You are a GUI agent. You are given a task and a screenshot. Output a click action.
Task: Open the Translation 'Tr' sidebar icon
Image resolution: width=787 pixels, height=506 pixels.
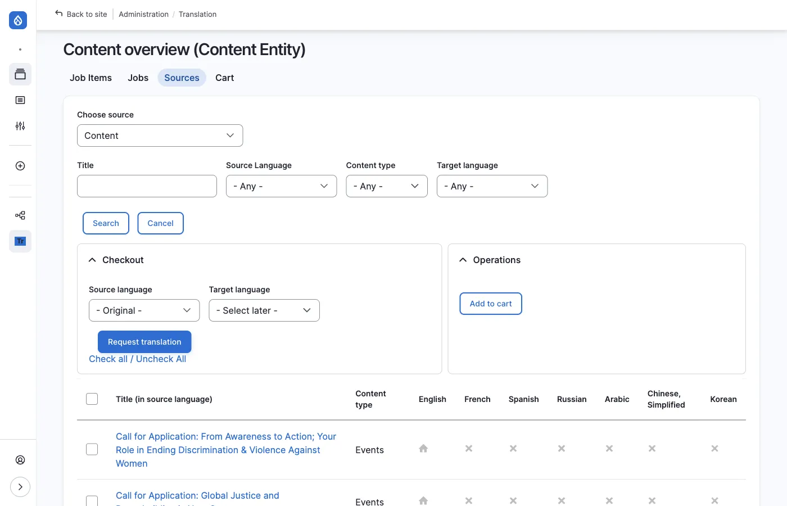click(x=20, y=241)
